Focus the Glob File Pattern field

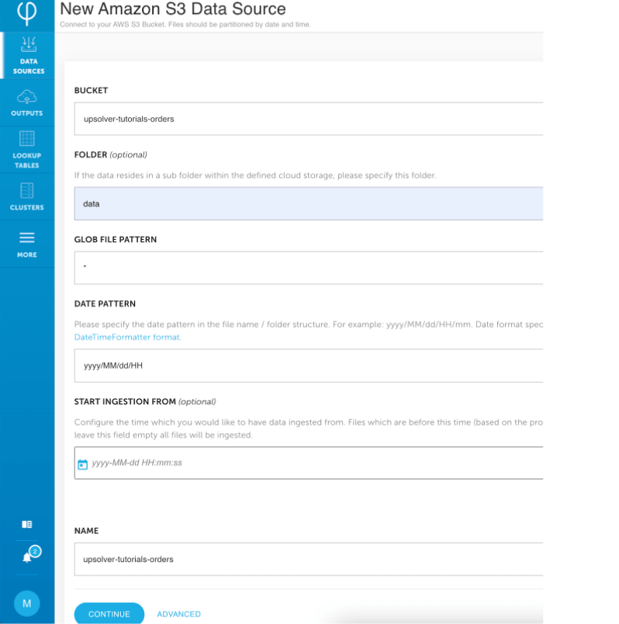[310, 268]
